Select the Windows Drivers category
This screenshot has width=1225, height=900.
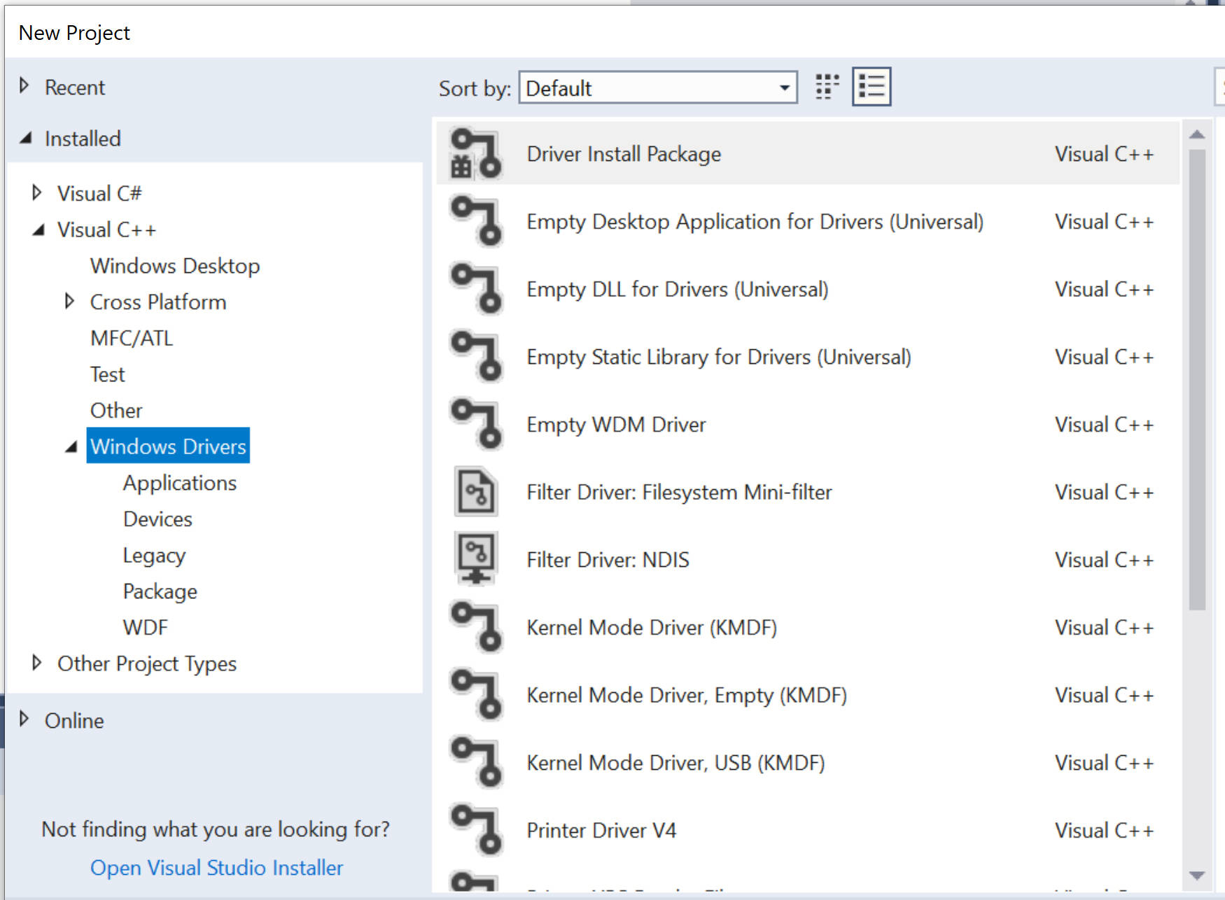click(x=168, y=446)
